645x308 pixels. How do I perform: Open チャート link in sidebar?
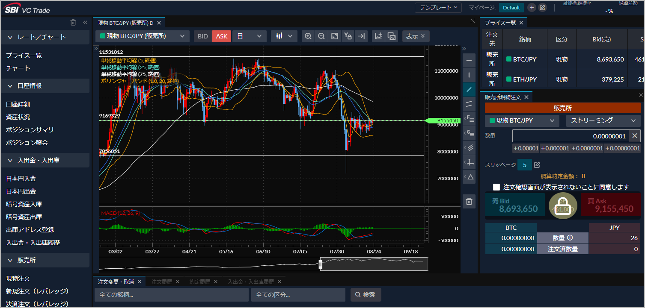(x=18, y=68)
